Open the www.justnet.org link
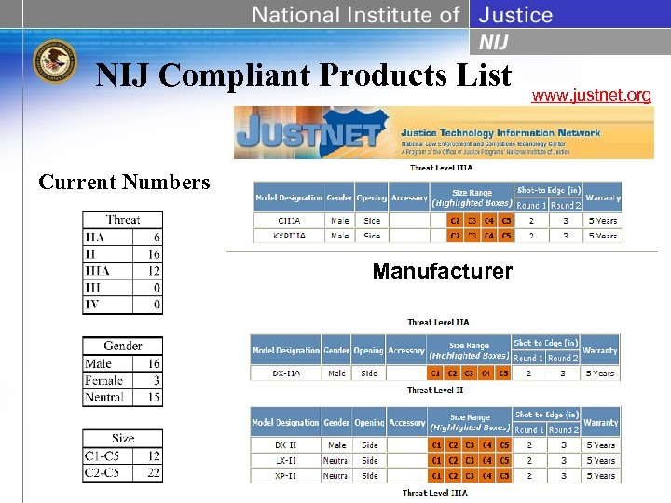This screenshot has width=671, height=503. (592, 95)
